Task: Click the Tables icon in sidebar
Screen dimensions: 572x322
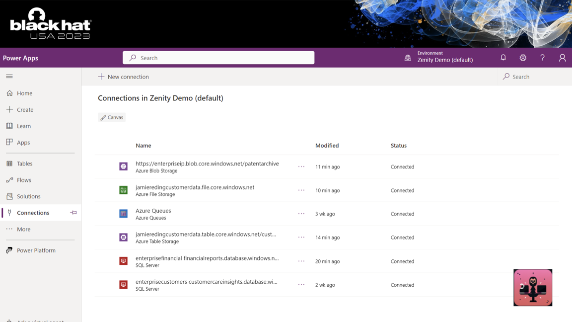Action: [9, 163]
